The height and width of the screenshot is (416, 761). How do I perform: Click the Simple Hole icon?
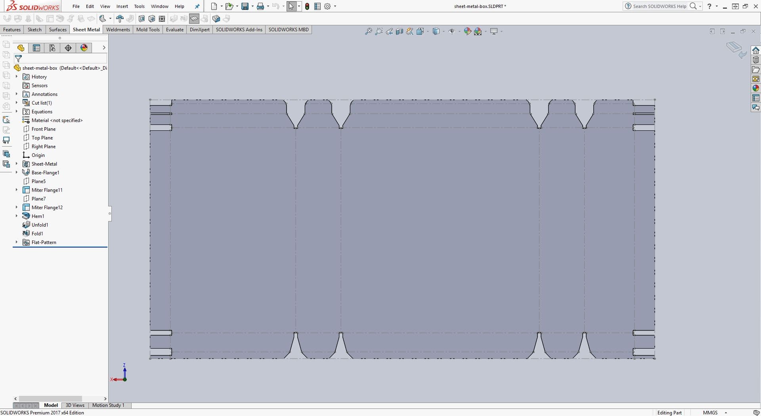tap(152, 19)
